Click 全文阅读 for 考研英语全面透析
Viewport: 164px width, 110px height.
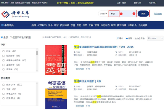80,106
